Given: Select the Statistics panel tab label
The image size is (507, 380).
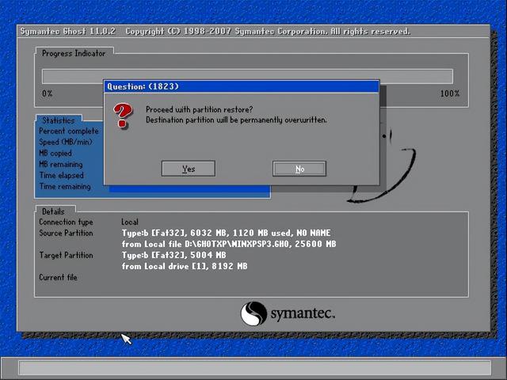Looking at the screenshot, I should coord(59,120).
